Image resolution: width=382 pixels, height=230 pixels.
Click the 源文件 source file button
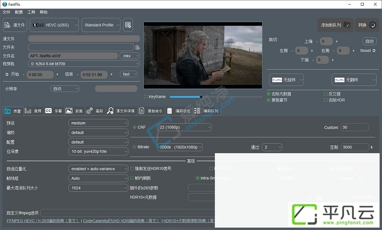15,25
